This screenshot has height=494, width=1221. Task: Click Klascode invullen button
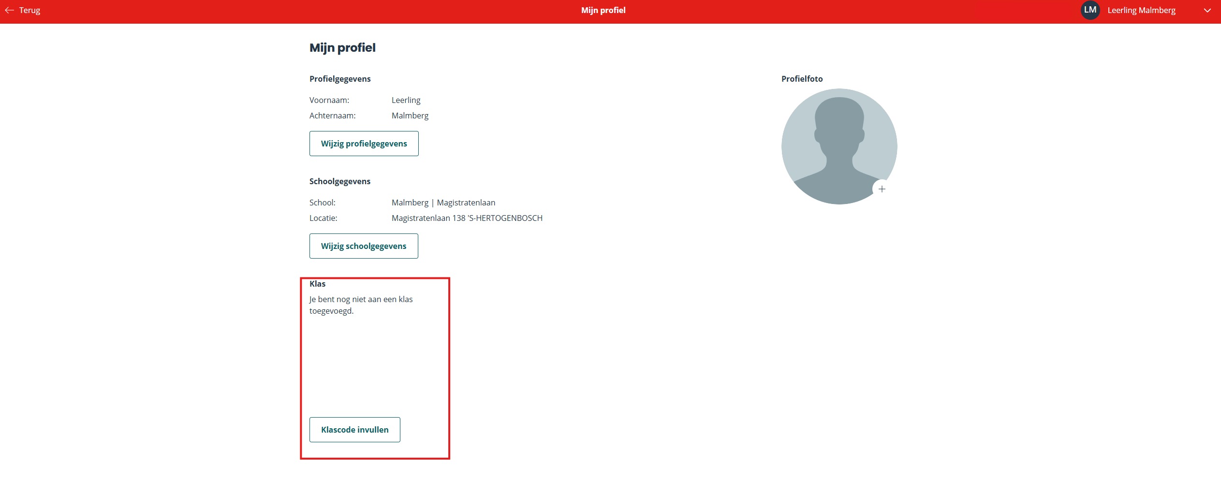[x=354, y=430]
